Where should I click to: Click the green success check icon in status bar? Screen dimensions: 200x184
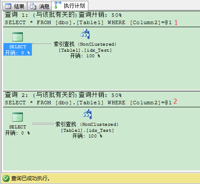tap(6, 178)
